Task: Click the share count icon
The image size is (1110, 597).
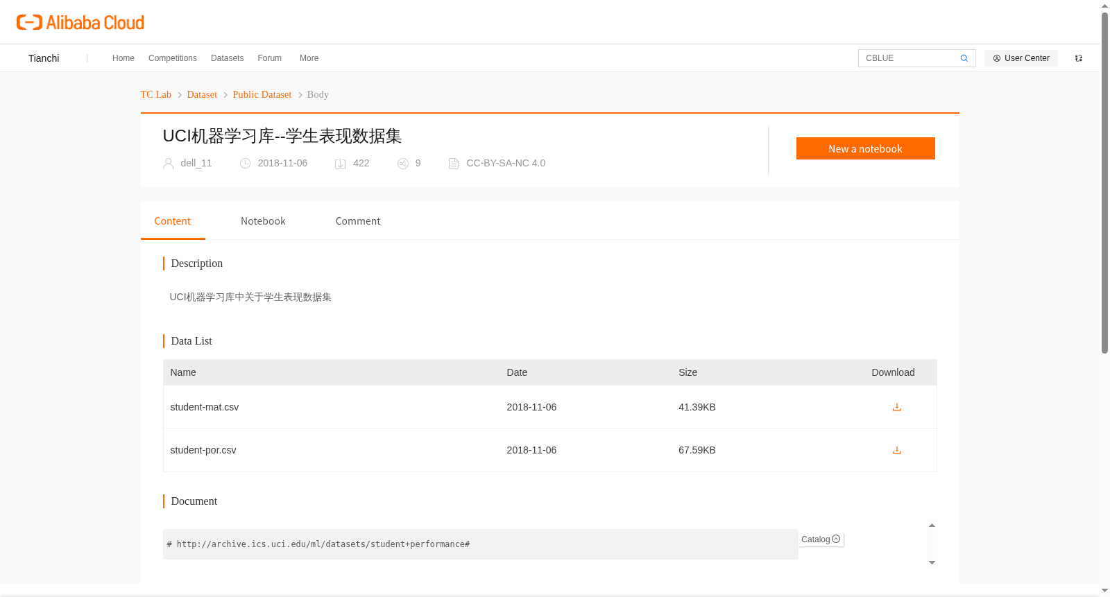Action: [x=403, y=164]
